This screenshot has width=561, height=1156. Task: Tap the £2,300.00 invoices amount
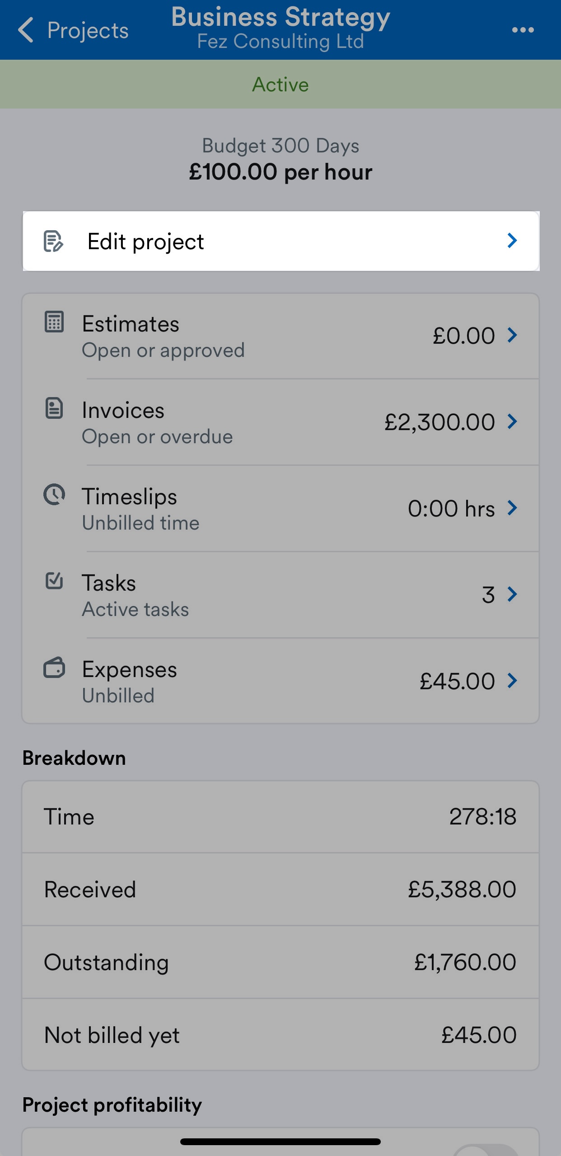coord(439,422)
